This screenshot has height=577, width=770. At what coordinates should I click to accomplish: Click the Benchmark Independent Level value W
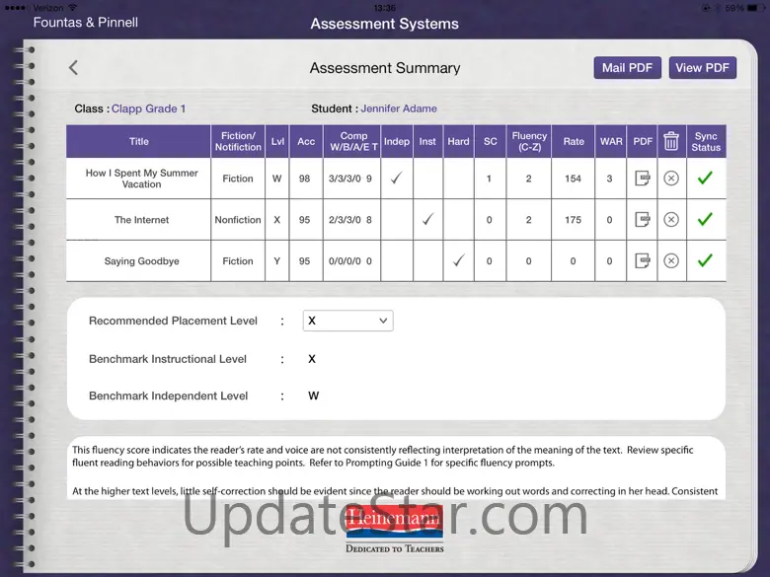coord(313,396)
